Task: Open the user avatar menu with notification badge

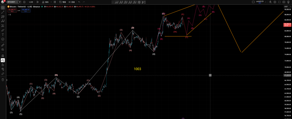Action: click(x=3, y=2)
